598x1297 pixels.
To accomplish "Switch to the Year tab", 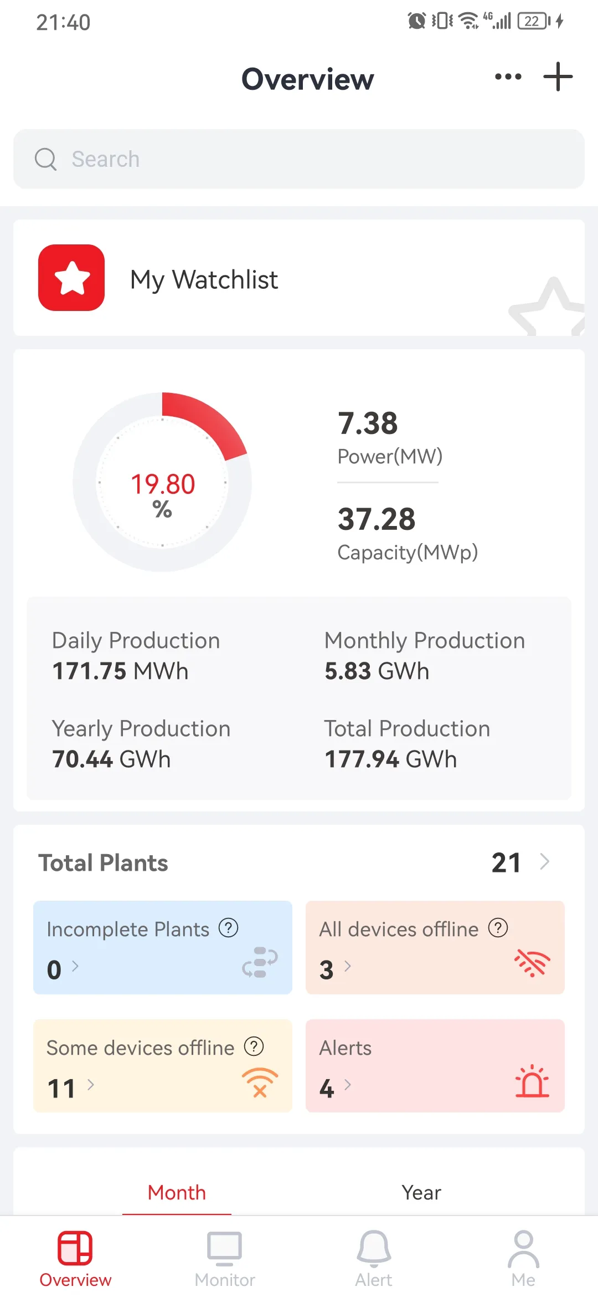I will coord(421,1193).
